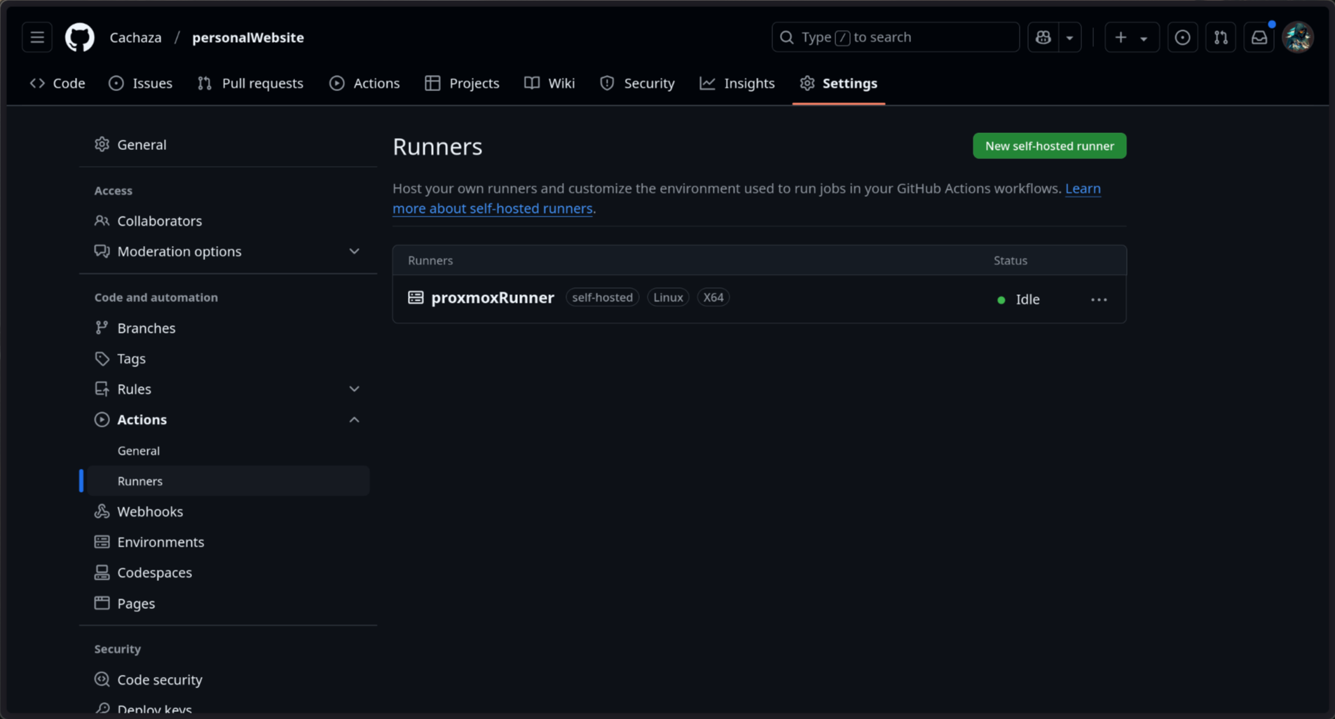Expand the Rules section chevron
1335x719 pixels.
354,389
